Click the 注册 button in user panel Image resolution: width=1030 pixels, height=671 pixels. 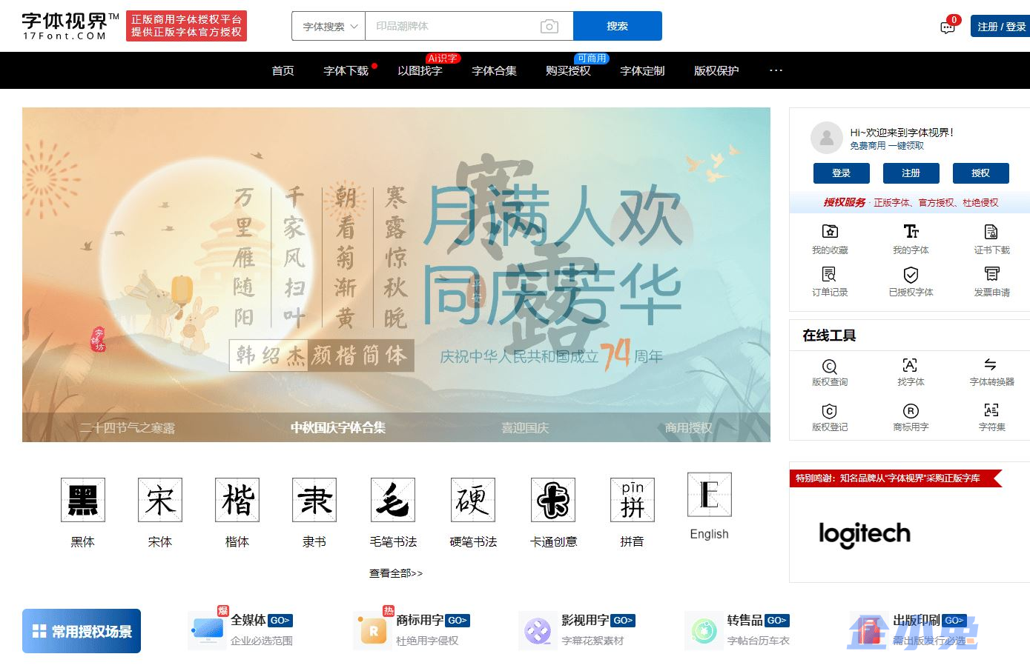[911, 173]
